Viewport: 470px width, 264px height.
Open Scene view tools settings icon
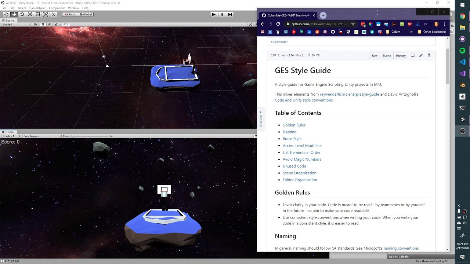(251, 25)
